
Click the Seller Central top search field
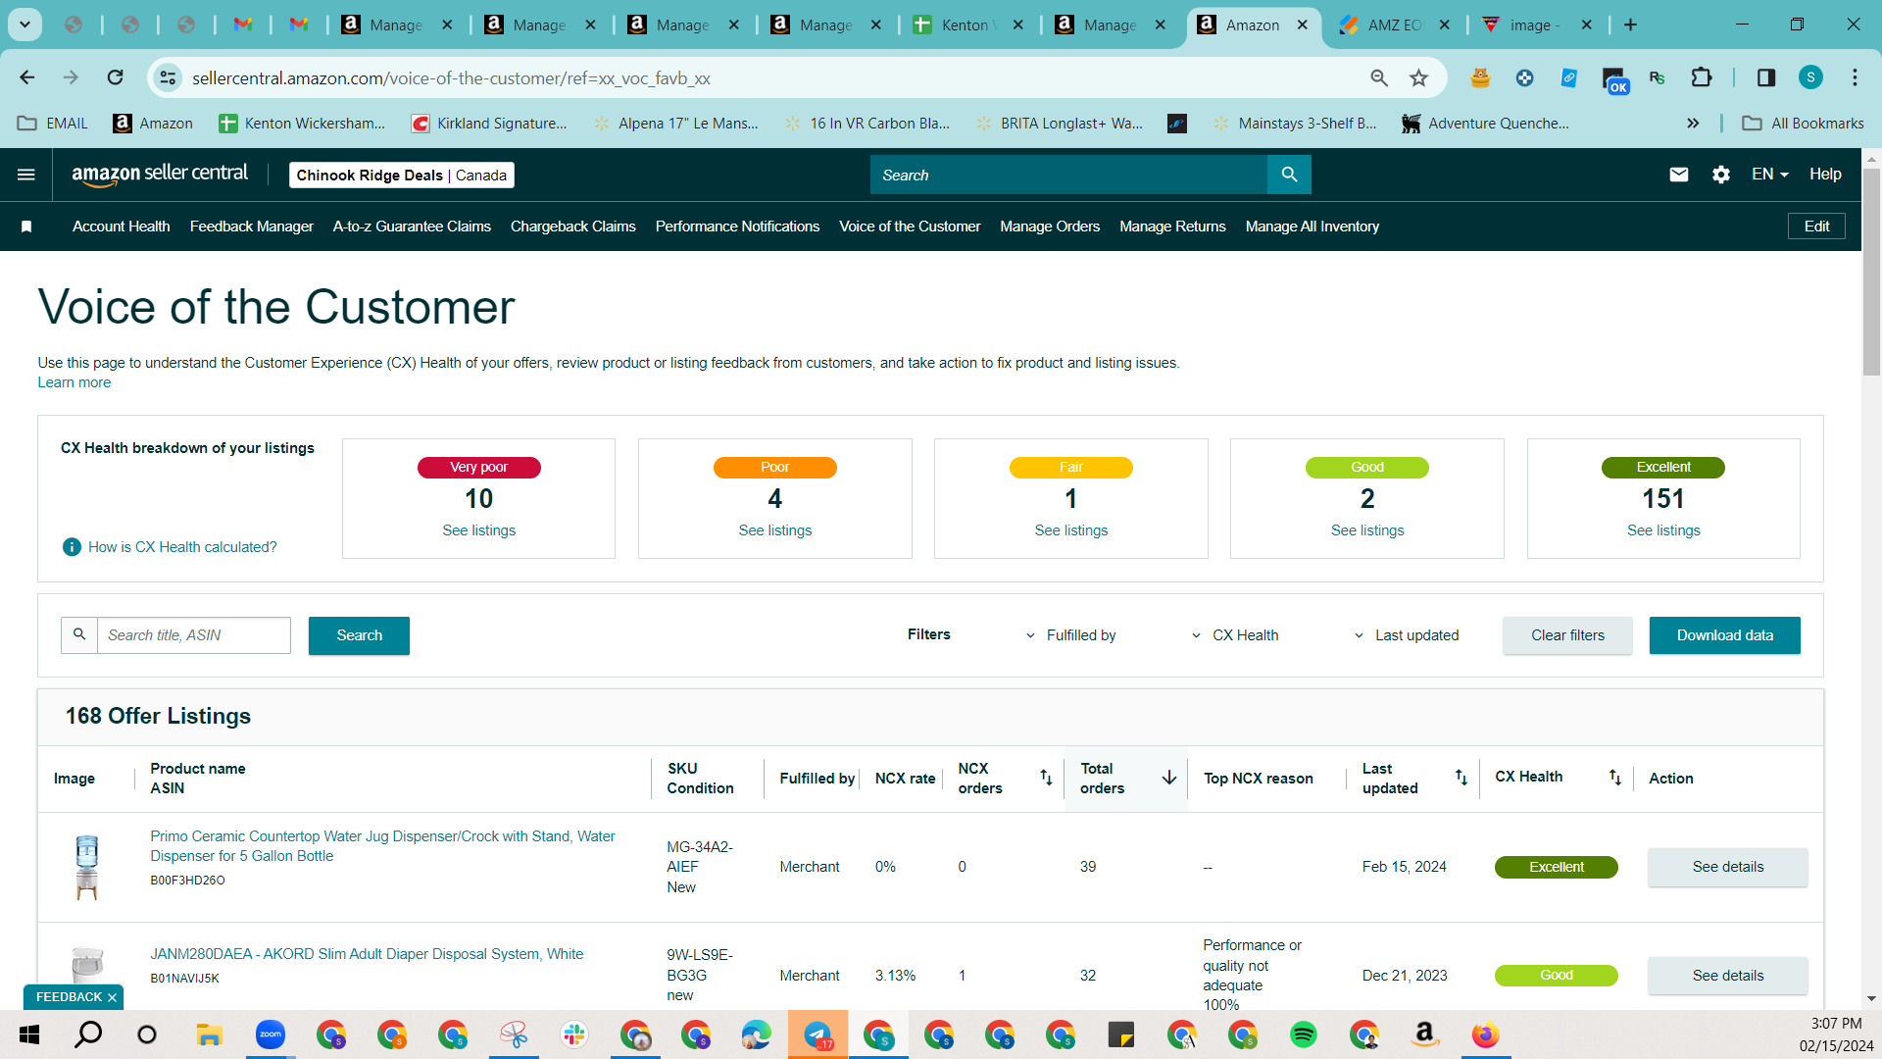click(x=1069, y=175)
